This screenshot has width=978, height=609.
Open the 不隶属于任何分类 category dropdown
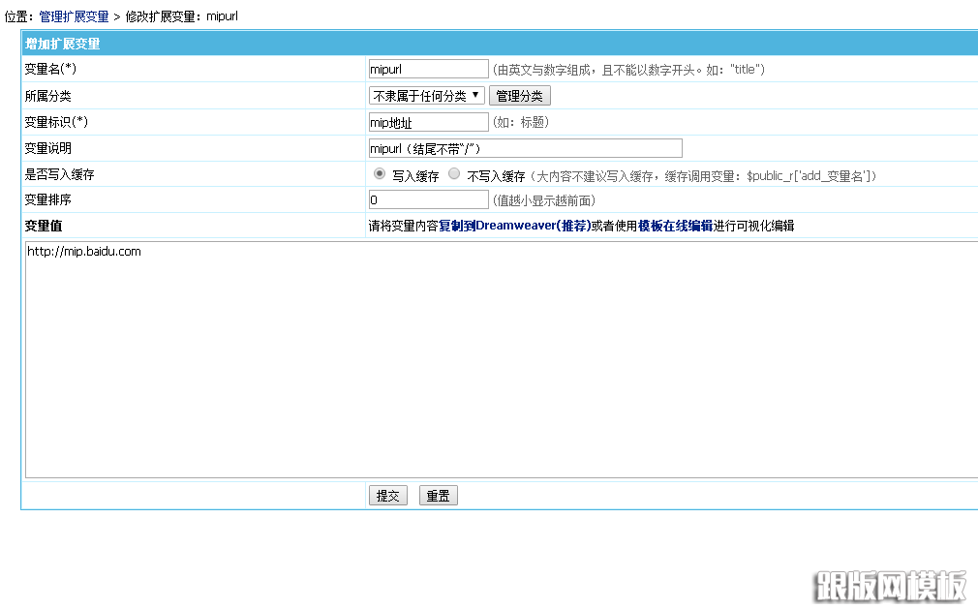point(427,96)
